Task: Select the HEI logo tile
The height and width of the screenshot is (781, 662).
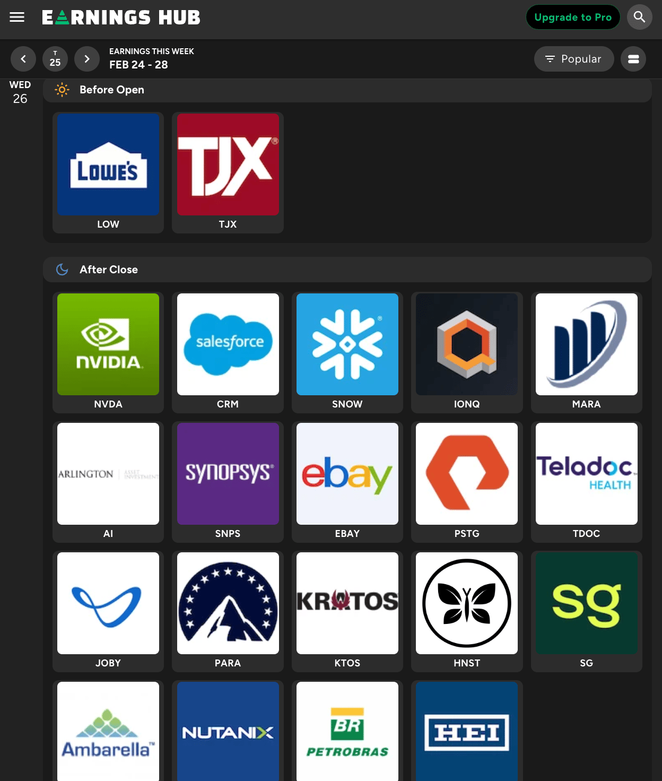Action: (x=467, y=731)
